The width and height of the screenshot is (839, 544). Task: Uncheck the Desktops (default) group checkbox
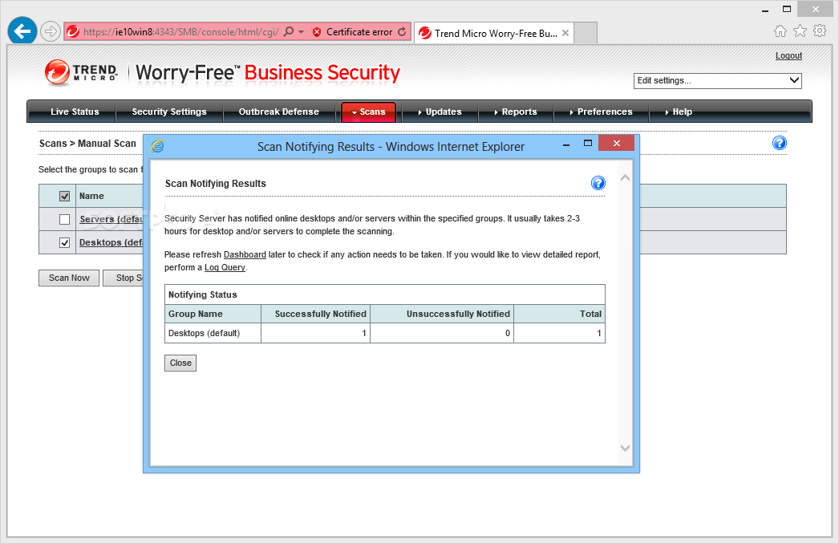(64, 242)
